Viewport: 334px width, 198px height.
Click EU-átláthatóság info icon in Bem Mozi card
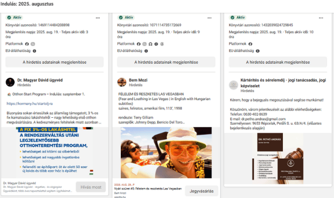146,50
